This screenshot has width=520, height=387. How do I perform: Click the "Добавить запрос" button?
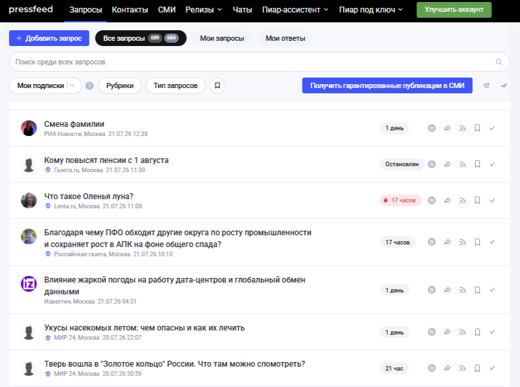49,38
